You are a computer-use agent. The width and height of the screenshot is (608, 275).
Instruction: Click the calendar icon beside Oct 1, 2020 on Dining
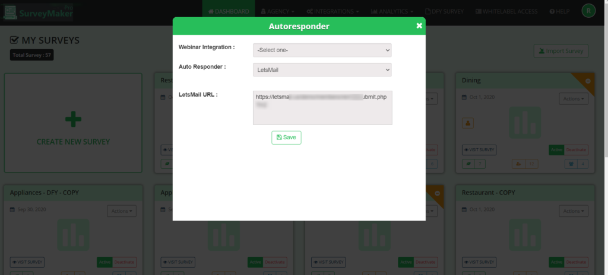tap(464, 97)
